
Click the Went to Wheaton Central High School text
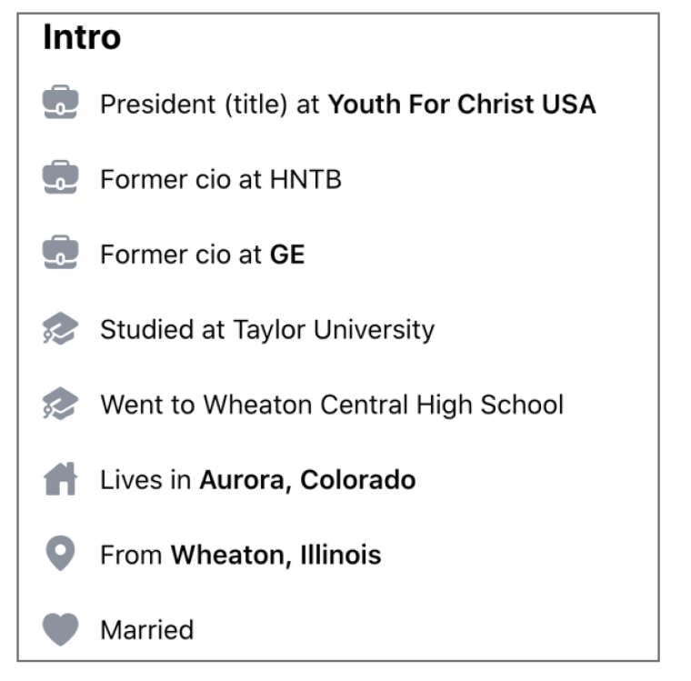point(332,406)
